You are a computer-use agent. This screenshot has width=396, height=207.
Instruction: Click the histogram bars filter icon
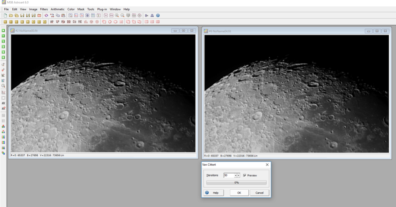coord(86,22)
